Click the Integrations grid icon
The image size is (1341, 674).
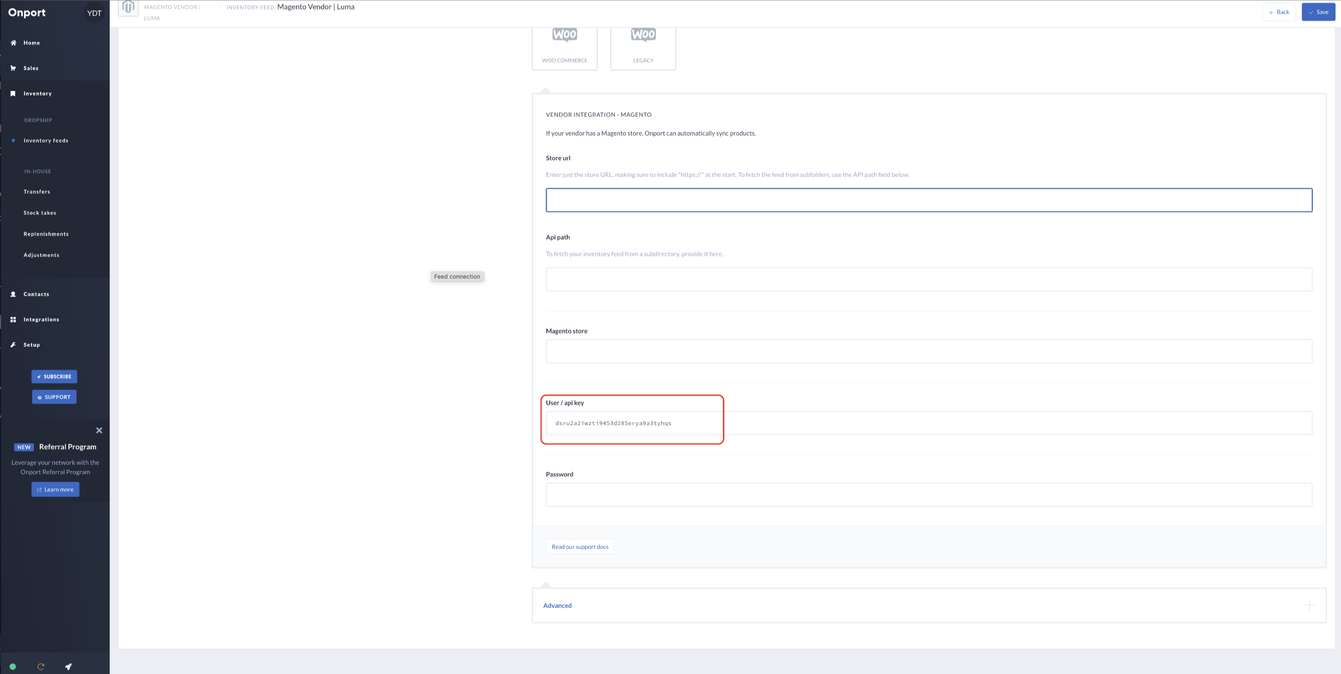coord(13,320)
